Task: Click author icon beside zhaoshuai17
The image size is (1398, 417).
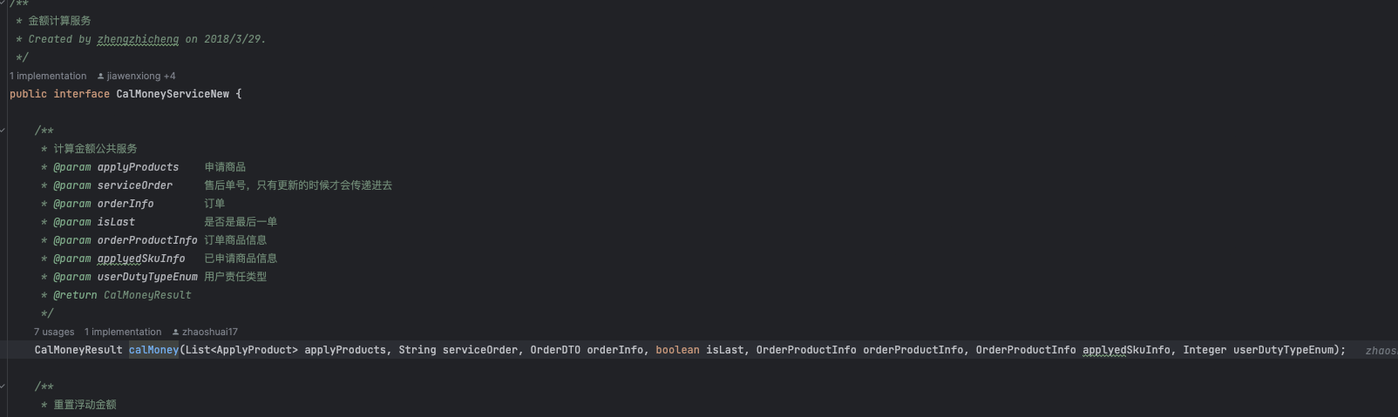Action: point(175,333)
